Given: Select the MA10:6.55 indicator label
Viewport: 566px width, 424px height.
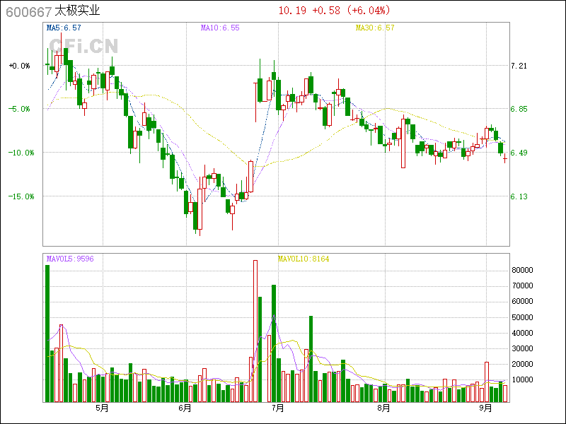Looking at the screenshot, I should [220, 28].
